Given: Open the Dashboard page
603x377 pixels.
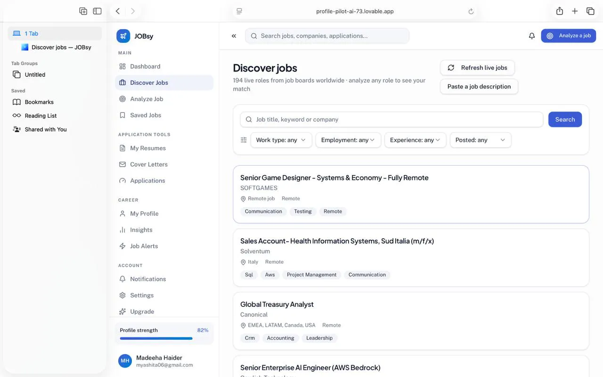Looking at the screenshot, I should click(x=164, y=66).
